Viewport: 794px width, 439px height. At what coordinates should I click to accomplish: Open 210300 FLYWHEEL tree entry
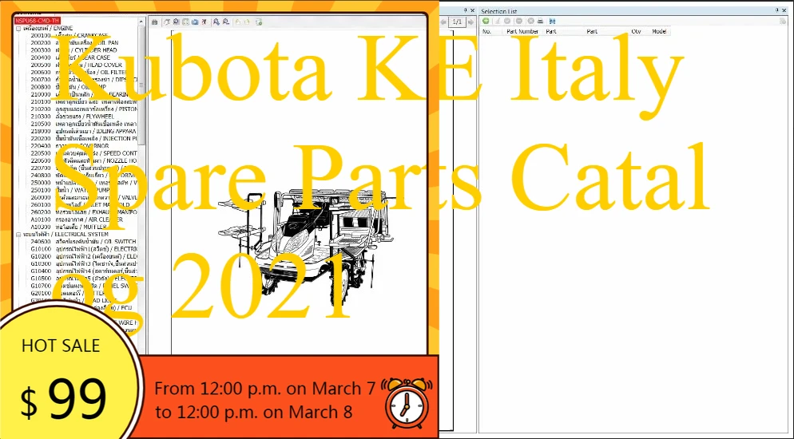73,117
